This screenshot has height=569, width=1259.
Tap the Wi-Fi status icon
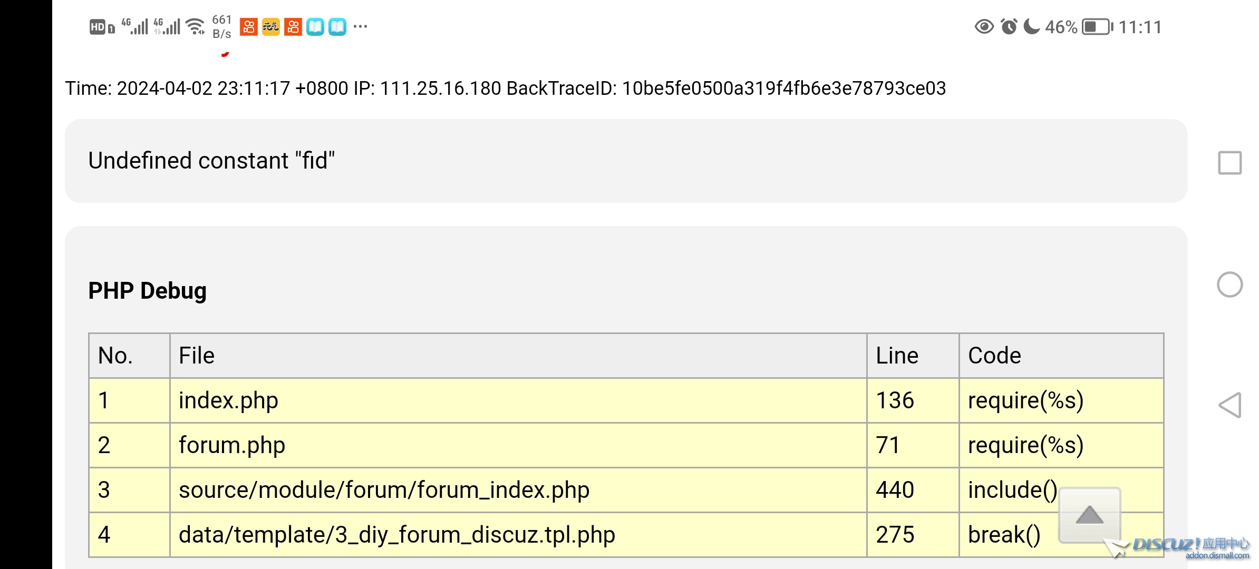196,26
